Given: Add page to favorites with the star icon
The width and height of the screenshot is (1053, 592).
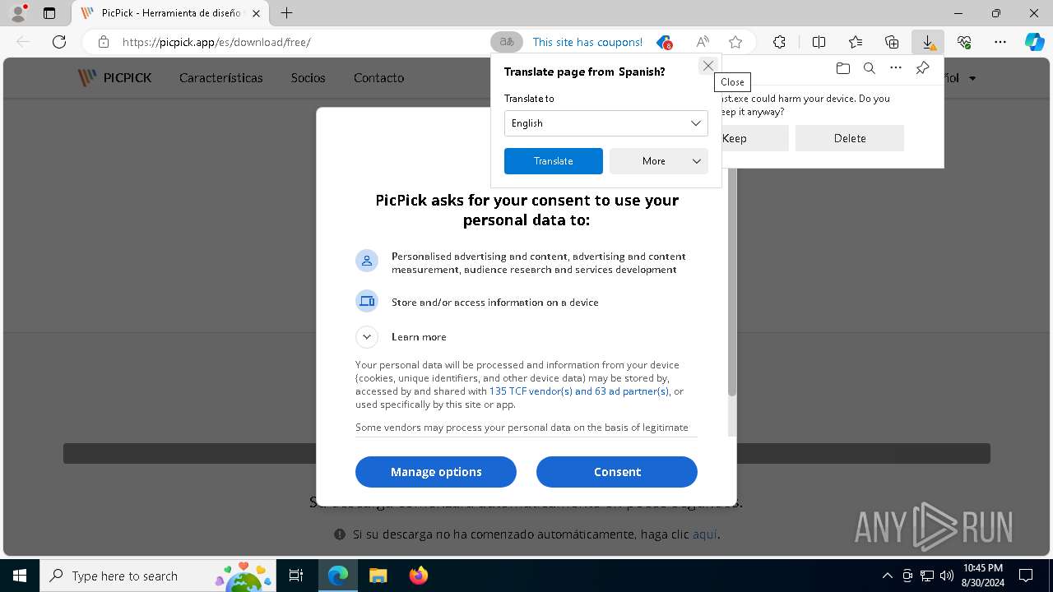Looking at the screenshot, I should [735, 42].
